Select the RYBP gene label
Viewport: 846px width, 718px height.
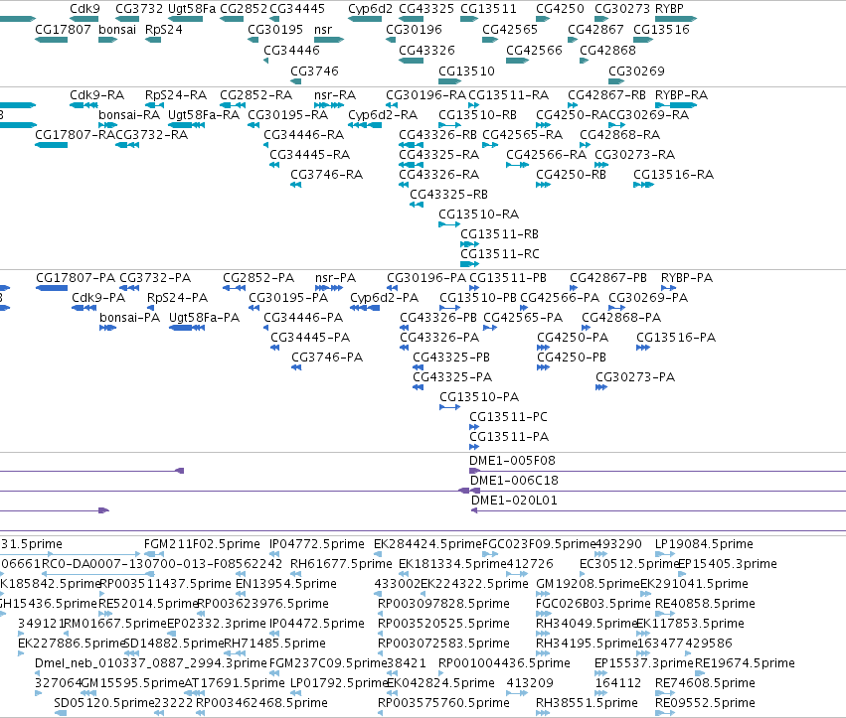point(669,9)
